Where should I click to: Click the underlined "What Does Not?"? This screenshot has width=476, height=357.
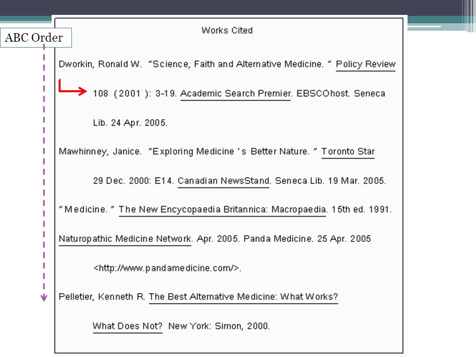[127, 326]
